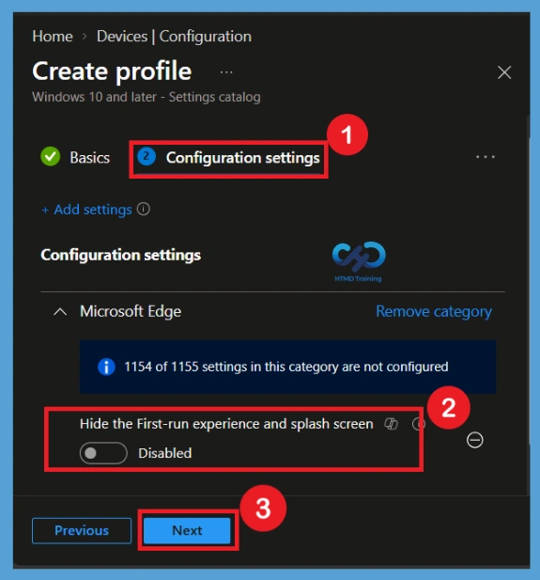This screenshot has width=540, height=580.
Task: Collapse the Microsoft Edge category
Action: pyautogui.click(x=60, y=312)
